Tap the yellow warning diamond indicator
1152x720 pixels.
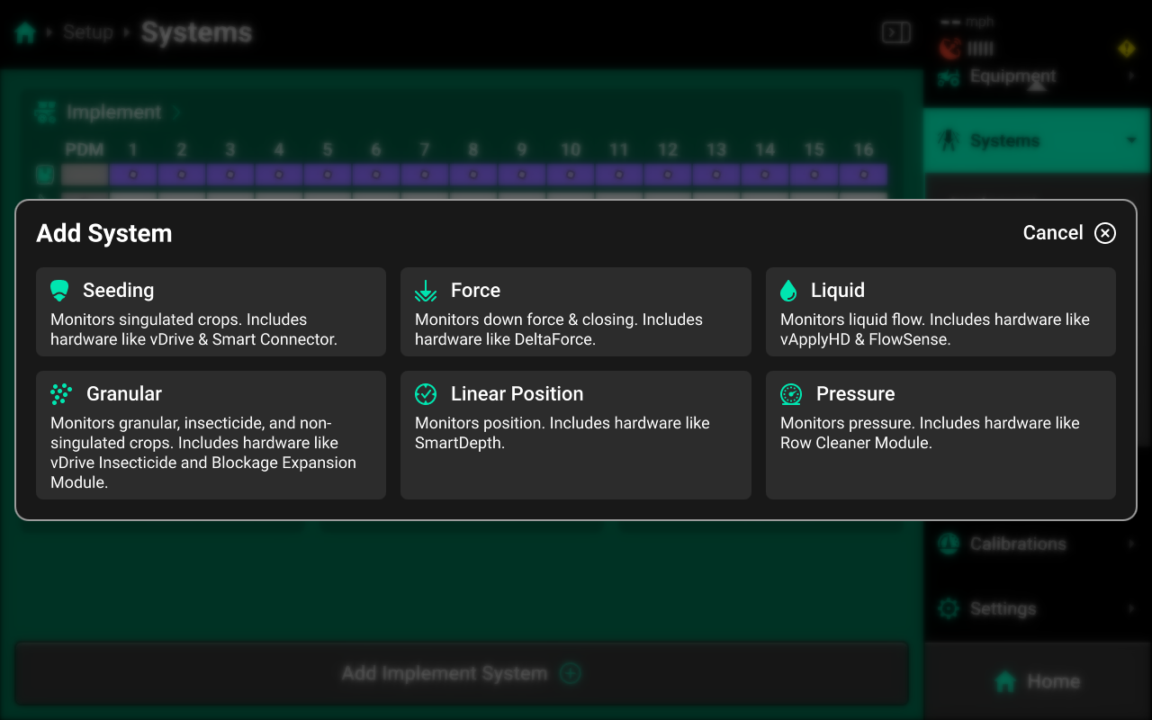pyautogui.click(x=1126, y=49)
